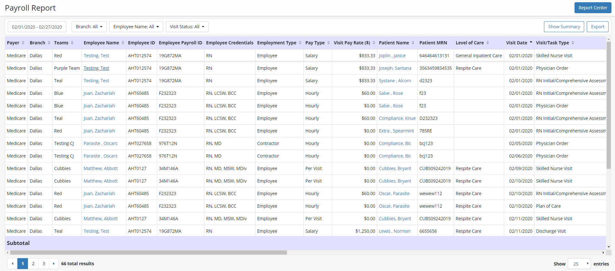Click sort icon beside Branch header
This screenshot has width=615, height=271.
[x=49, y=43]
